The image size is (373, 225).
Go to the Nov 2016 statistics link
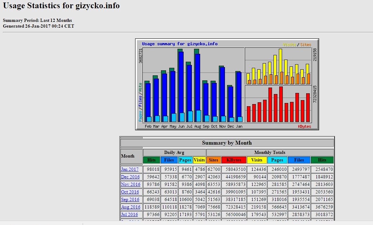pyautogui.click(x=130, y=184)
